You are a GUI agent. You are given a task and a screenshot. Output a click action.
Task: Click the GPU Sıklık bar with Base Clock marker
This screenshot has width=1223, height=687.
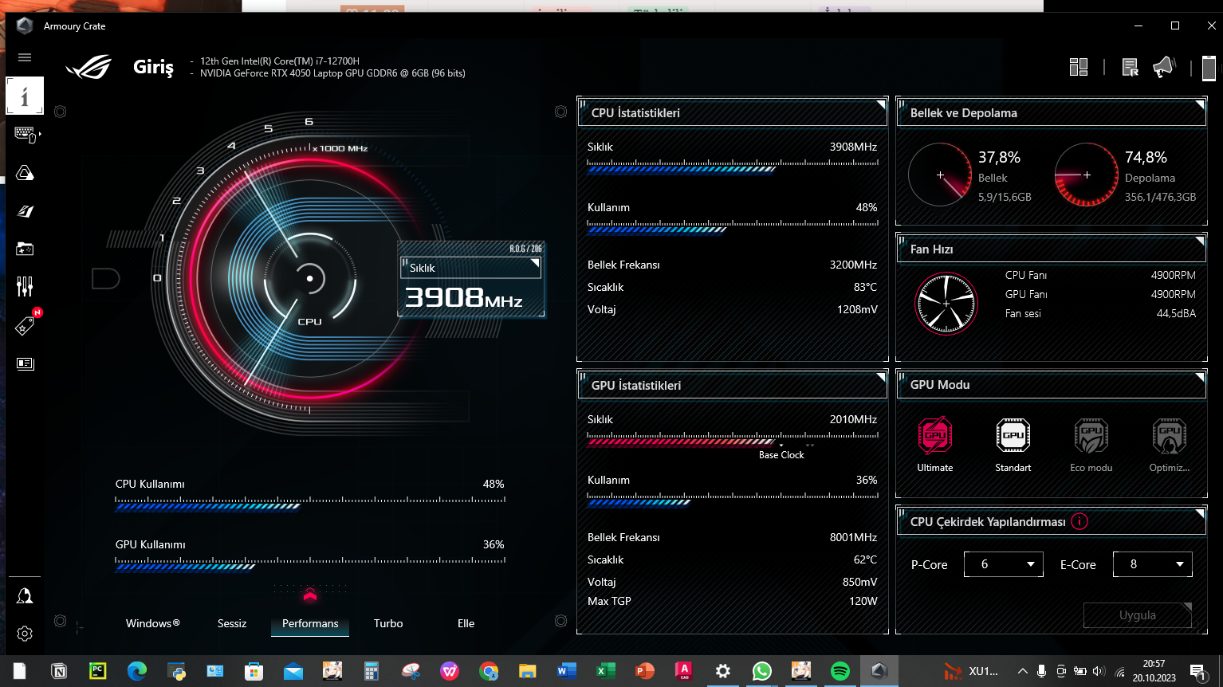(733, 438)
